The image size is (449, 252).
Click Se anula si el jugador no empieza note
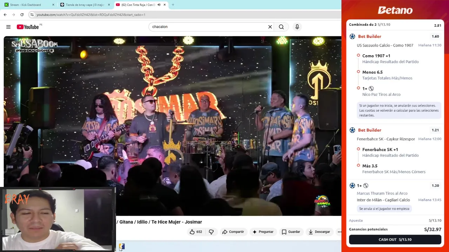(384, 209)
